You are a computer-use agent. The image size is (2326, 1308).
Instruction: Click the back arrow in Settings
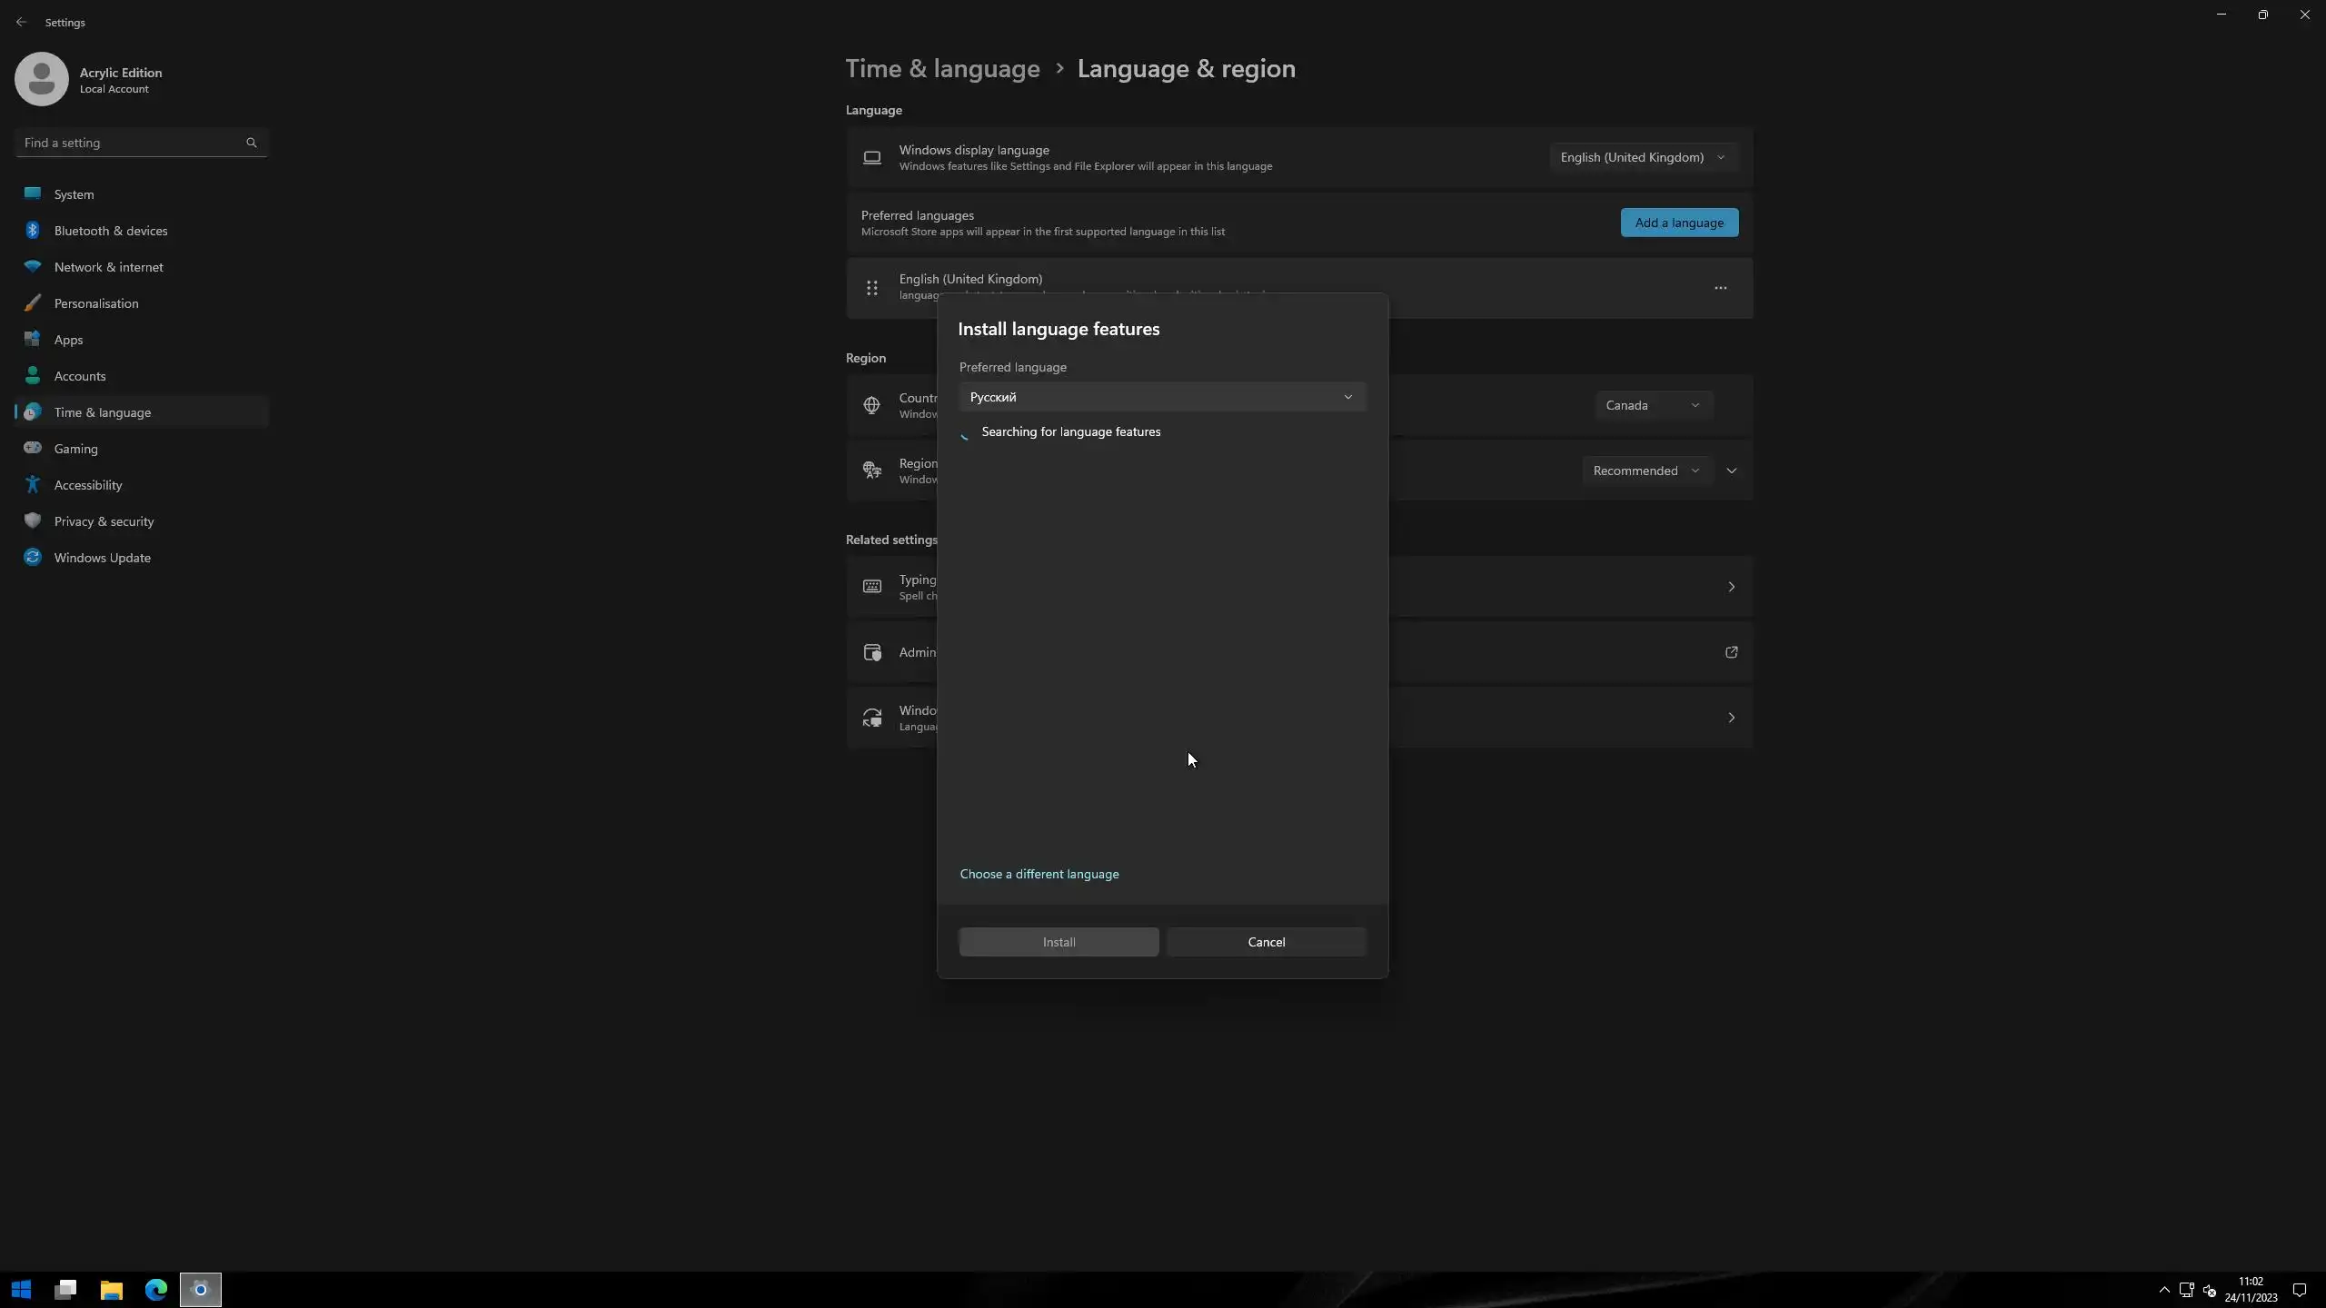click(21, 22)
